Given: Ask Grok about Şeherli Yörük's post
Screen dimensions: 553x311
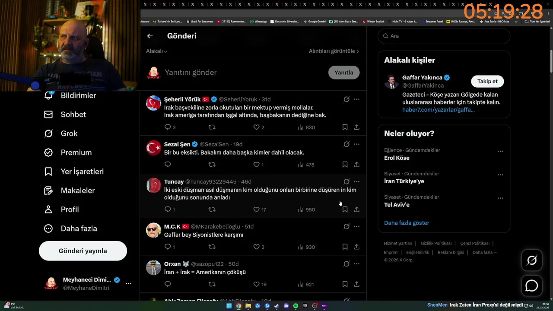Looking at the screenshot, I should click(346, 99).
